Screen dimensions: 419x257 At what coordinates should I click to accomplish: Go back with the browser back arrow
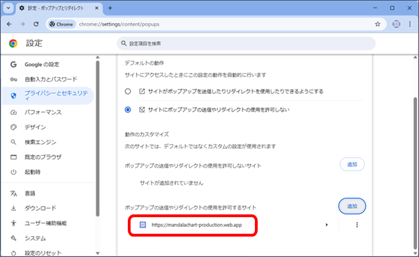pos(9,24)
